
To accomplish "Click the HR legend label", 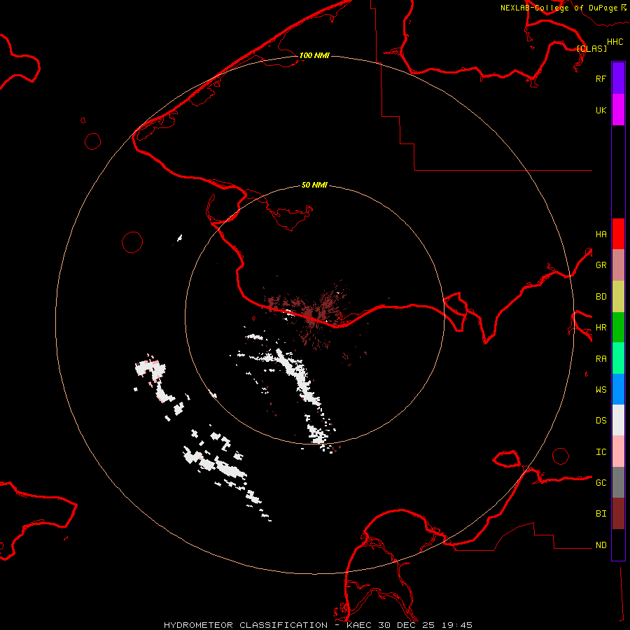I will click(601, 328).
